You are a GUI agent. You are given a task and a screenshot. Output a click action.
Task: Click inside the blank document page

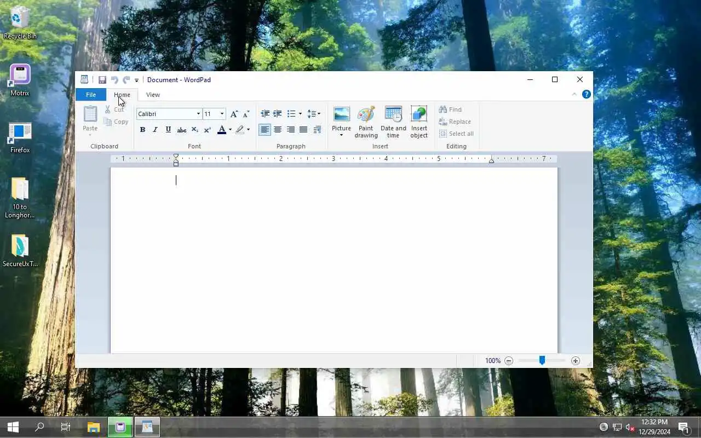334,260
